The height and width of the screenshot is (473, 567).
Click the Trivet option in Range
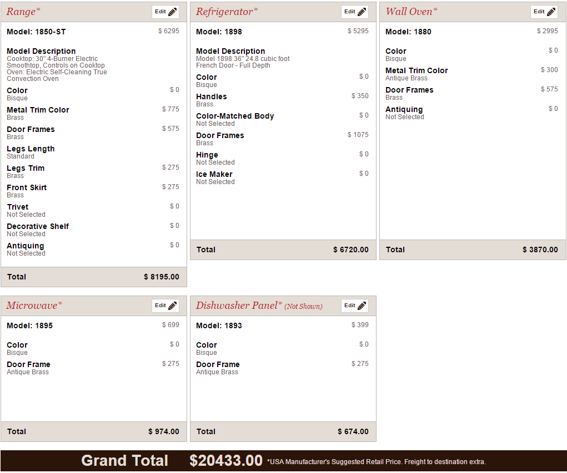(18, 207)
